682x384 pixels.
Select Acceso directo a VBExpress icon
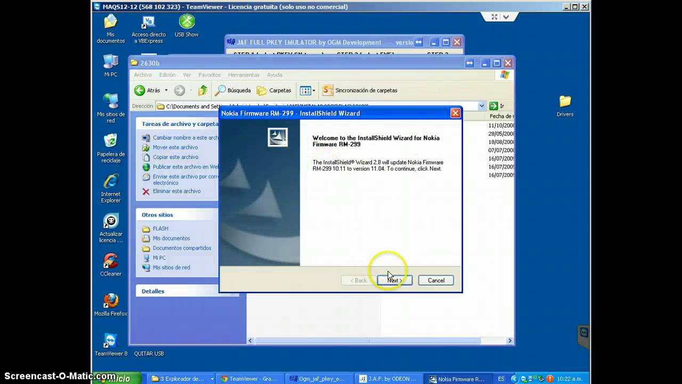pyautogui.click(x=149, y=29)
